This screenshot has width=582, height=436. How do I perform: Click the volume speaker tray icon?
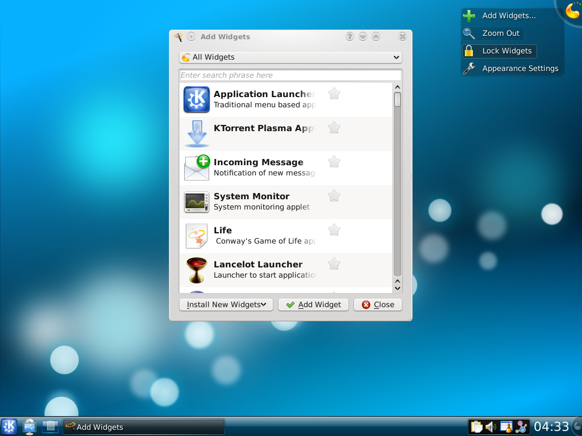490,427
